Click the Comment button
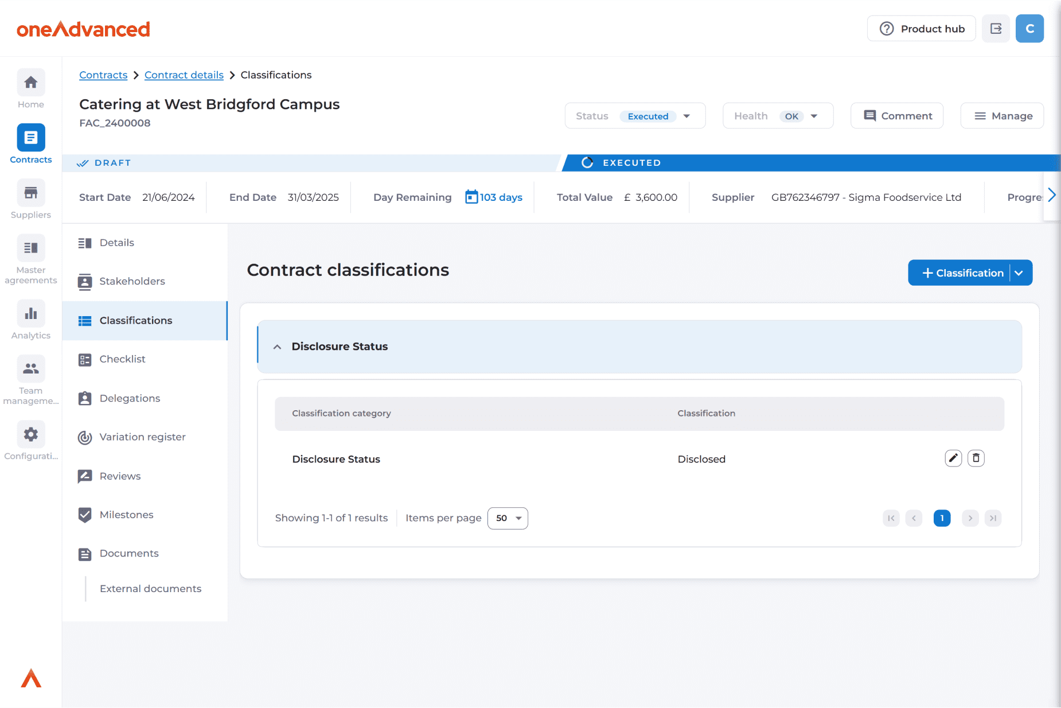This screenshot has height=708, width=1061. (x=897, y=116)
